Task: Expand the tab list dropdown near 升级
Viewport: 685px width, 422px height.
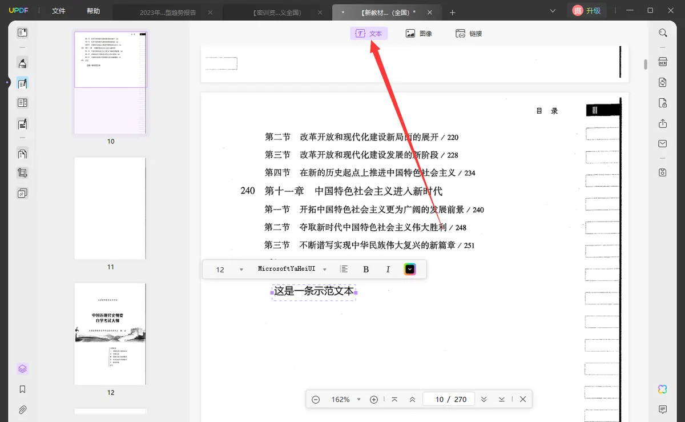Action: pyautogui.click(x=553, y=11)
